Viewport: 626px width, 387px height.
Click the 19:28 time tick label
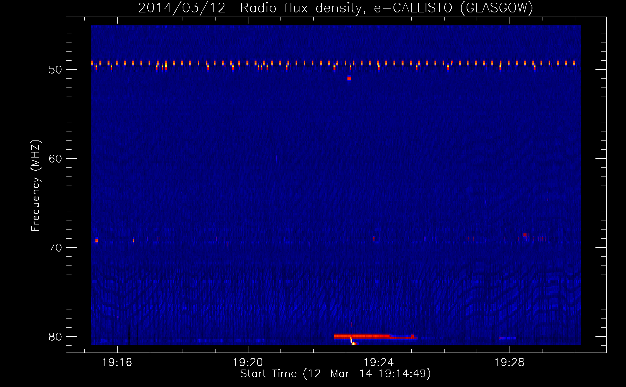tap(510, 363)
